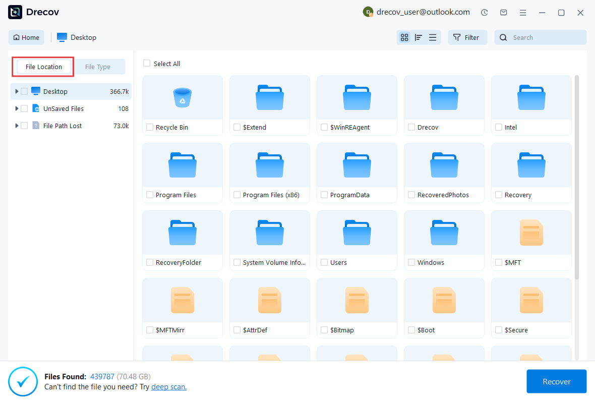Expand the File Path Lost entry

click(x=16, y=125)
